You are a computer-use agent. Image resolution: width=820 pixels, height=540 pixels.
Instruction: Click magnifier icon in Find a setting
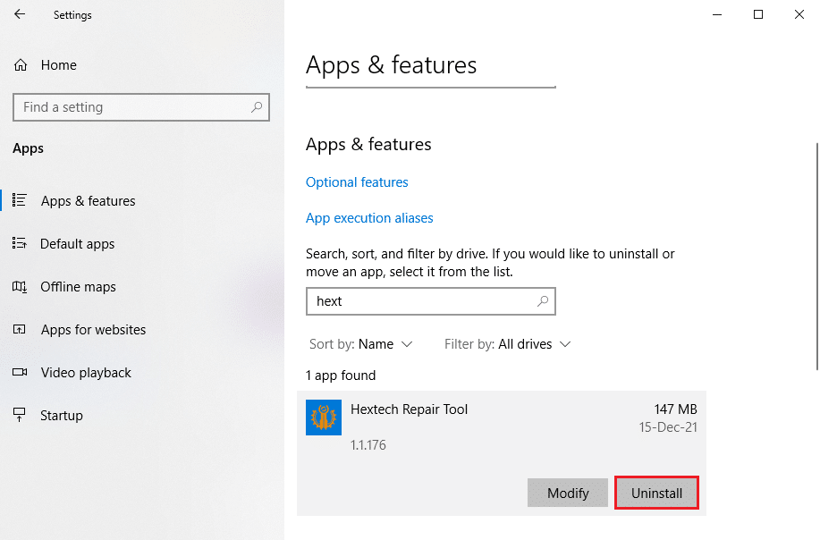[257, 107]
